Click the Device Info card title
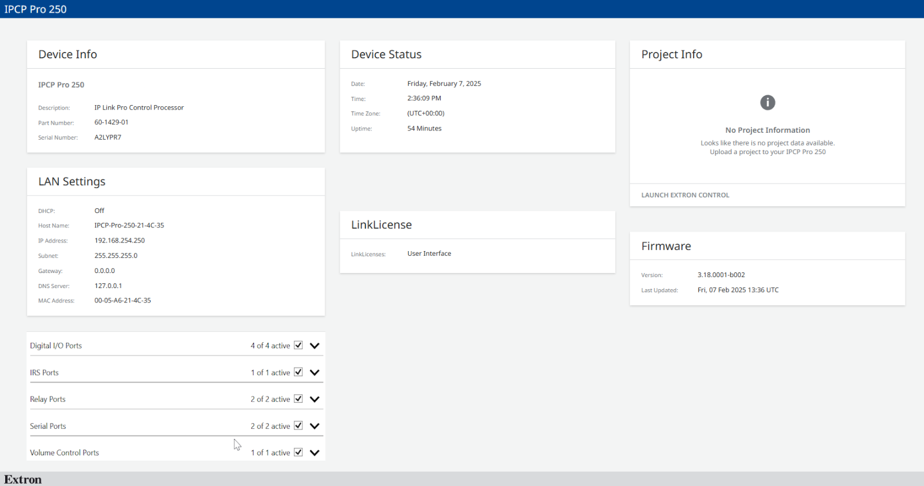The image size is (924, 486). 68,54
